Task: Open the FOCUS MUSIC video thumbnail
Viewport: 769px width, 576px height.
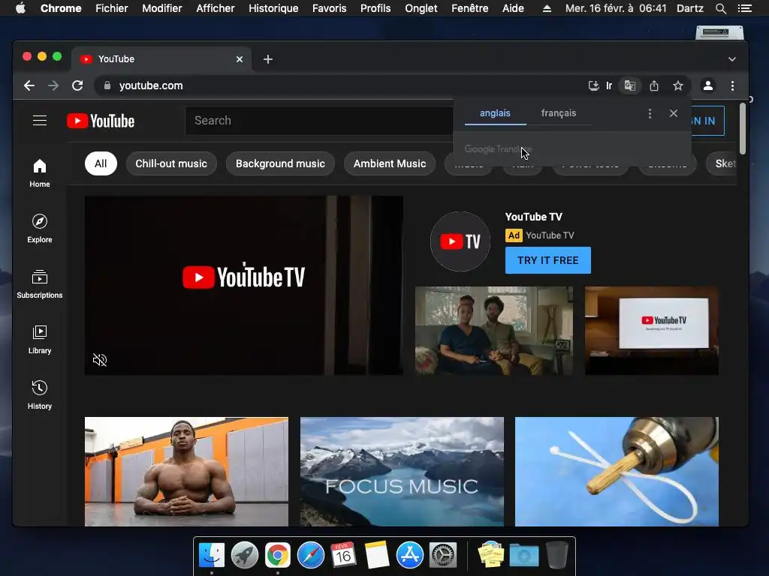Action: [402, 472]
